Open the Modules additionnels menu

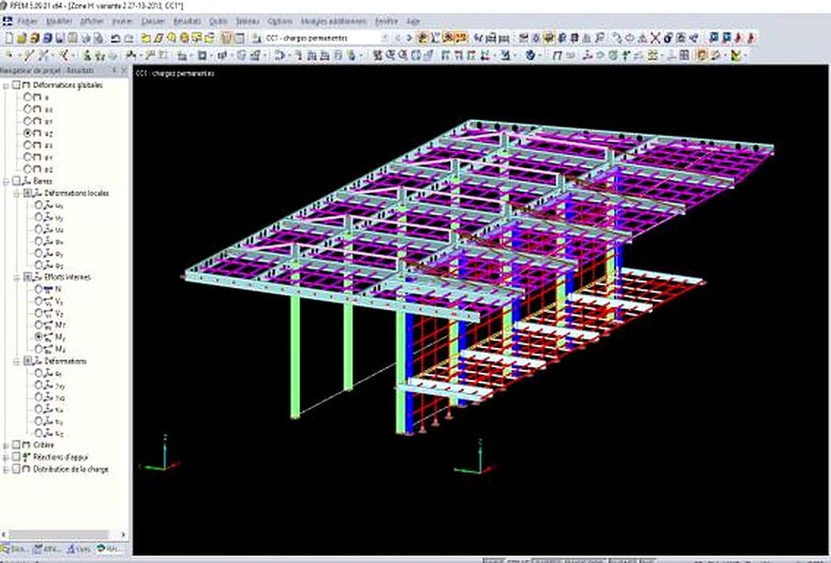[x=333, y=22]
